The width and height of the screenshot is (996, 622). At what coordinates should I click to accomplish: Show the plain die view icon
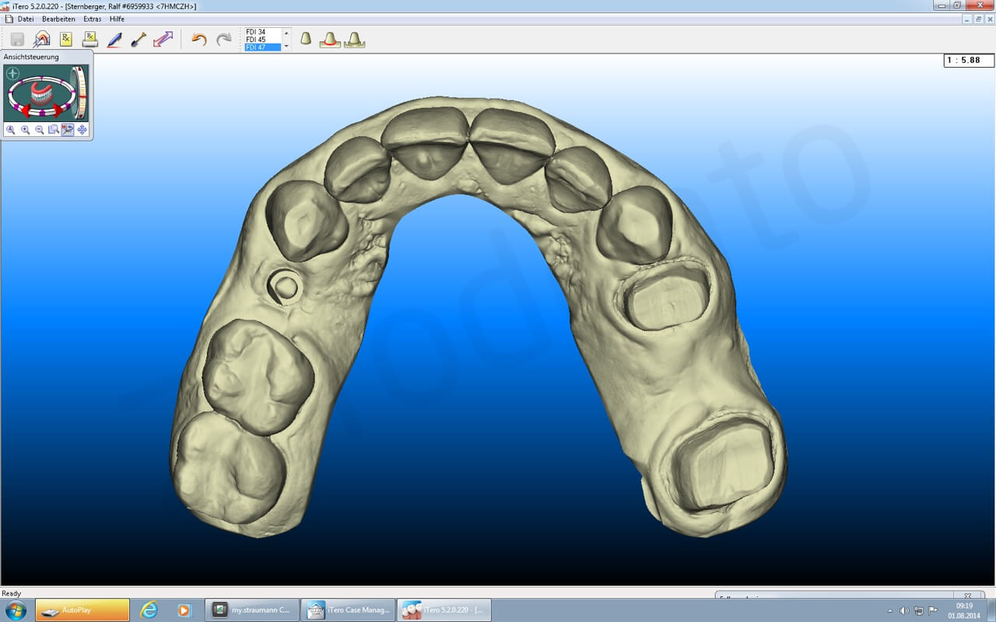click(306, 38)
